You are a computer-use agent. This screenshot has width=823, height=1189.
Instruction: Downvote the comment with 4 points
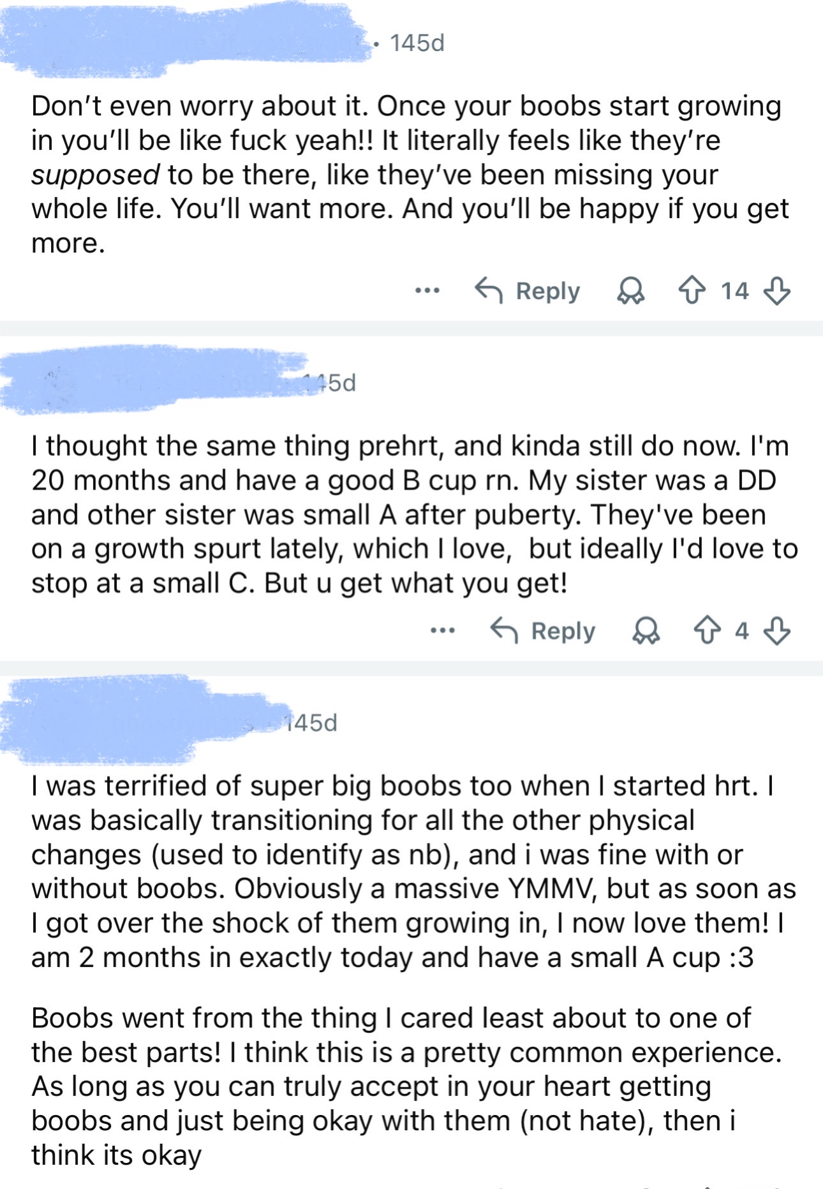pos(776,631)
